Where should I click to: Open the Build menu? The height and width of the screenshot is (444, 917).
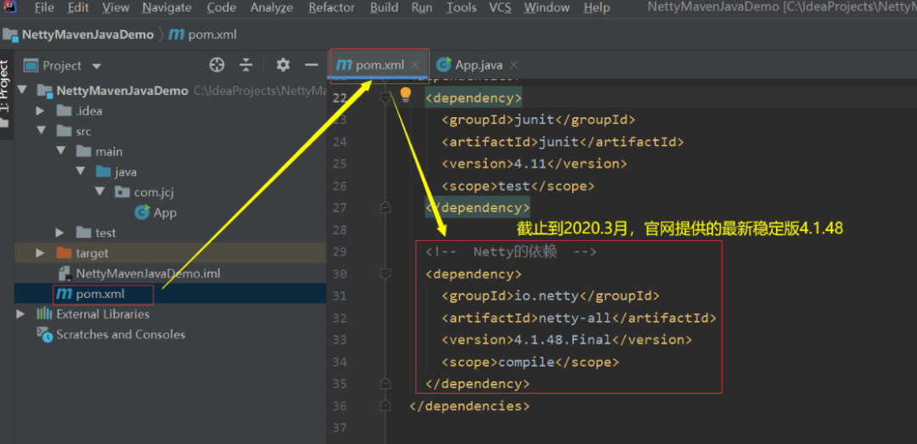pyautogui.click(x=385, y=8)
